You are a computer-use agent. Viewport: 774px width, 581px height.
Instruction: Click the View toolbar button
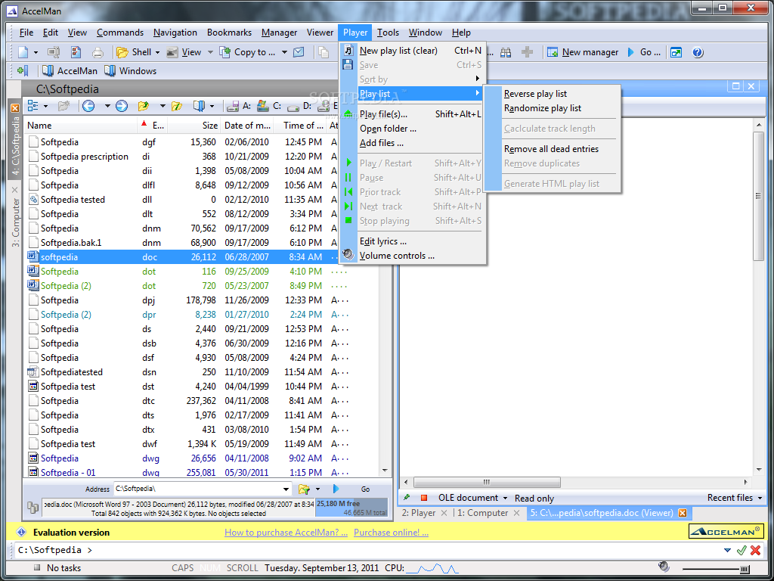point(184,52)
